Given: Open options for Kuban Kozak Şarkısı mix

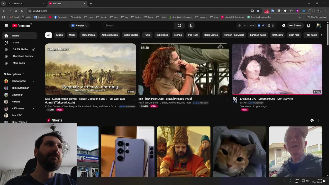Looking at the screenshot, I should [x=134, y=99].
